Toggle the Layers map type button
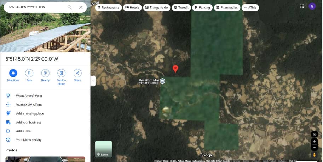 [103, 149]
